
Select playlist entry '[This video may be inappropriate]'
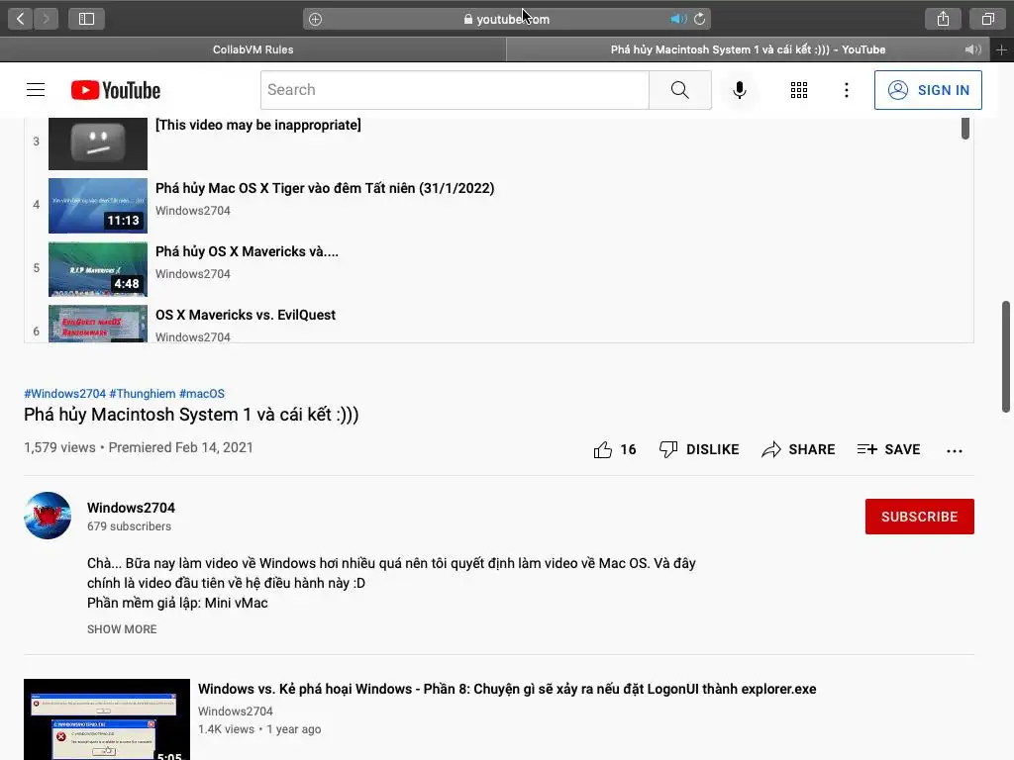pos(258,125)
